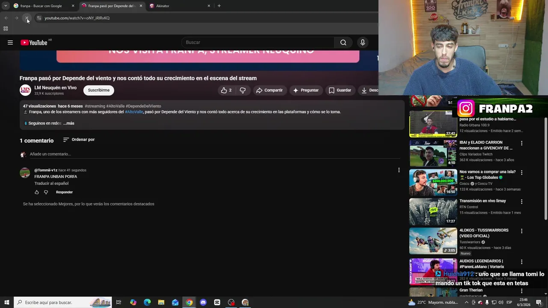Like the comment by Tommii-v1z
The height and width of the screenshot is (308, 548).
[x=37, y=192]
